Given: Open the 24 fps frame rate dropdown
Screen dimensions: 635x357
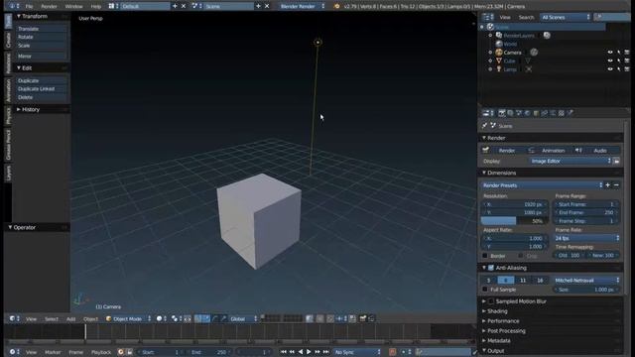Looking at the screenshot, I should point(586,238).
